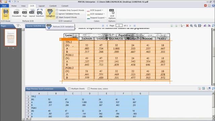Run OCR on the Layout

coord(32,13)
